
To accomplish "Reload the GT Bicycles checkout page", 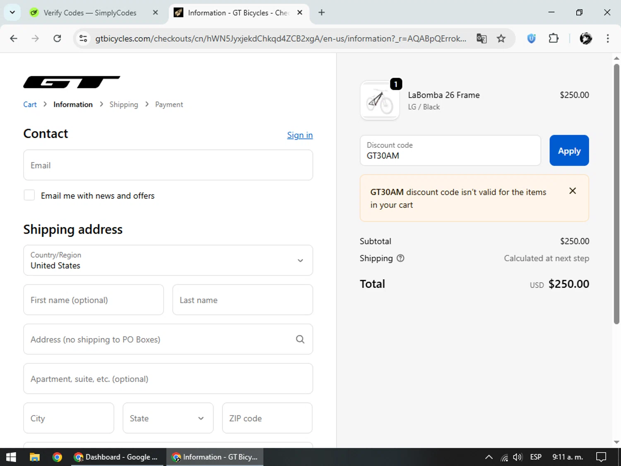I will [x=57, y=39].
